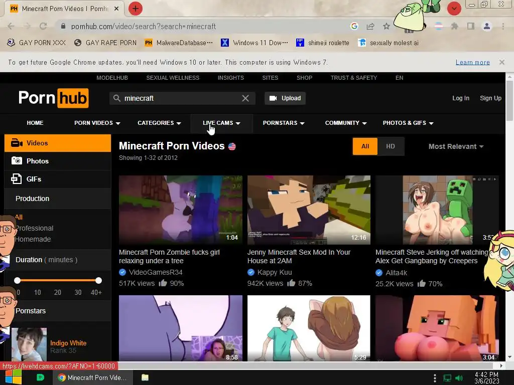Select the Homemade production filter
Viewport: 514px width, 385px height.
coord(33,239)
